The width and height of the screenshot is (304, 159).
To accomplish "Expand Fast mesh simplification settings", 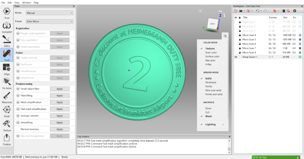I will [x=18, y=109].
